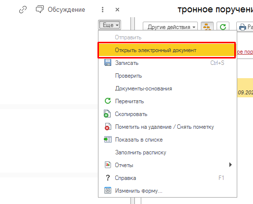Click the Записать floppy disk icon
253x204 pixels.
click(108, 63)
